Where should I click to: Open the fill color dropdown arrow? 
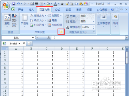pos(52,4)
